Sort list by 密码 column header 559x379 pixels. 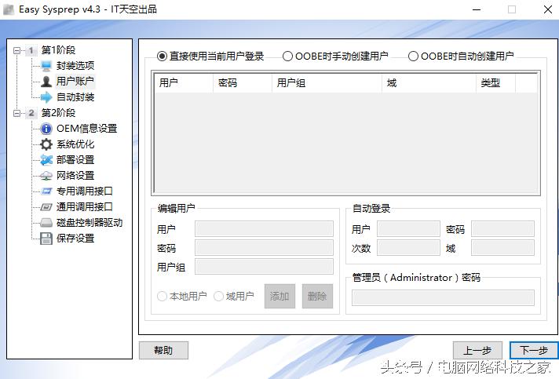pos(243,83)
